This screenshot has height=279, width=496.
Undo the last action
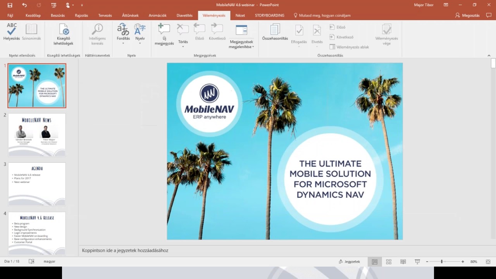pos(25,5)
